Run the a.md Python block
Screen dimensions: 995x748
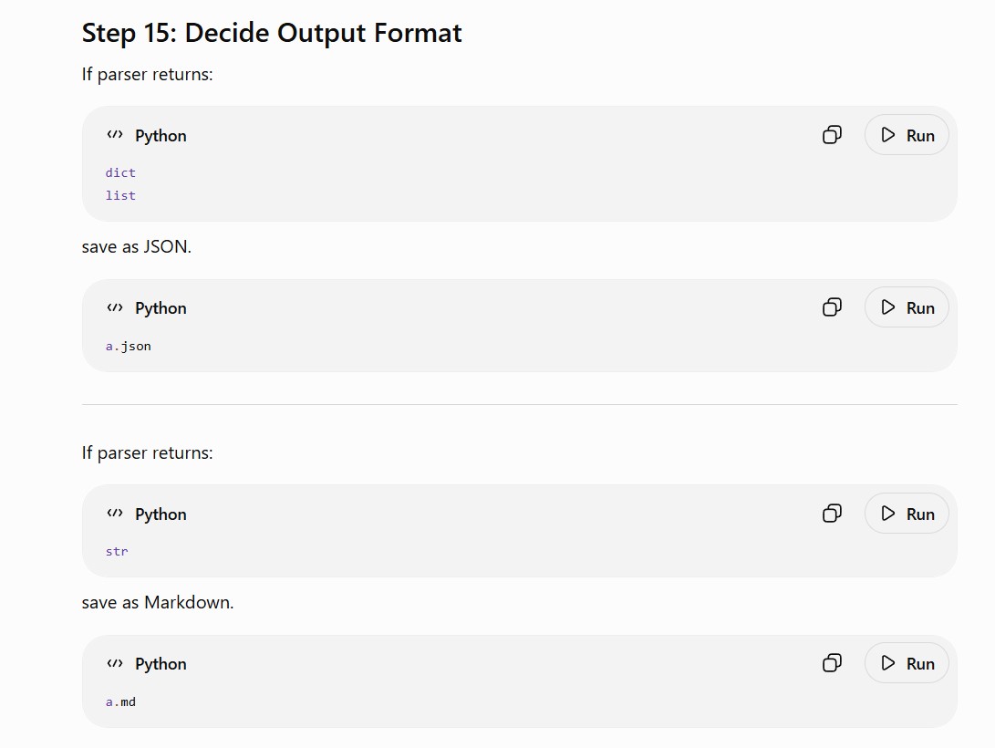tap(907, 663)
